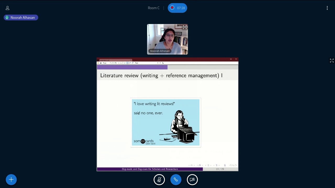Toggle match case icon beside find arrows
Screen dimensions: 335x188
pos(163,63)
